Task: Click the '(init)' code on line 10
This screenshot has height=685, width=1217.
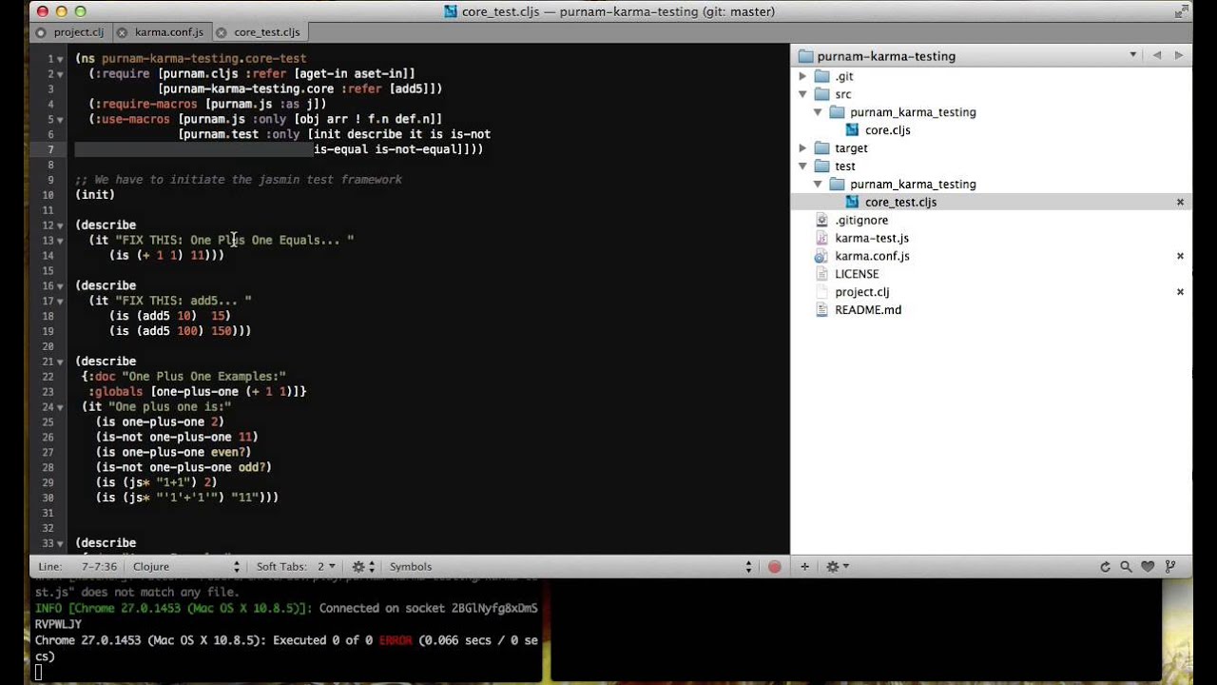Action: [95, 195]
